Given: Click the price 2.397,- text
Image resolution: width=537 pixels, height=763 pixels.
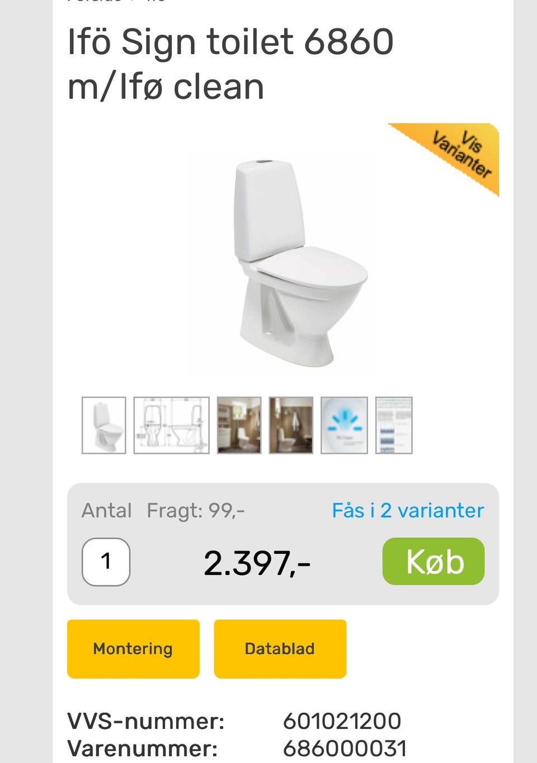Looking at the screenshot, I should point(257,563).
